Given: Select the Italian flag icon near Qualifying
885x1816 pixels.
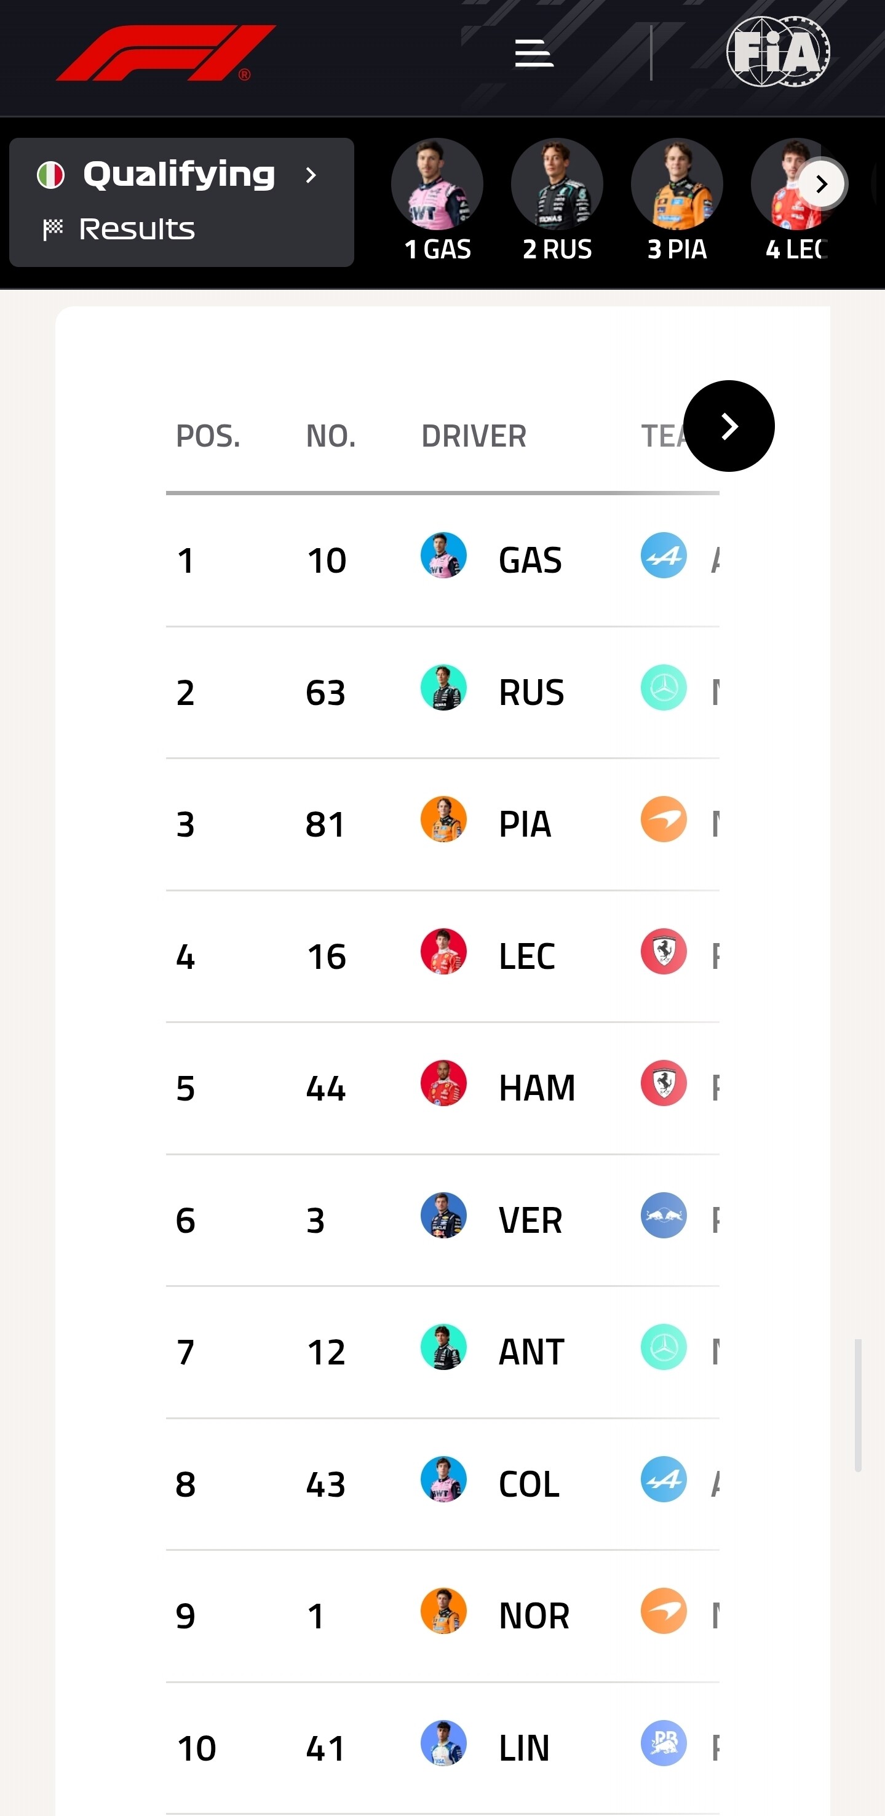Looking at the screenshot, I should tap(50, 175).
